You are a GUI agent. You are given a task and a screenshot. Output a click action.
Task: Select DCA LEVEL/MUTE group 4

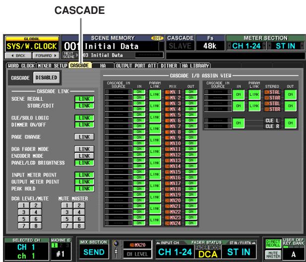[x=36, y=212]
